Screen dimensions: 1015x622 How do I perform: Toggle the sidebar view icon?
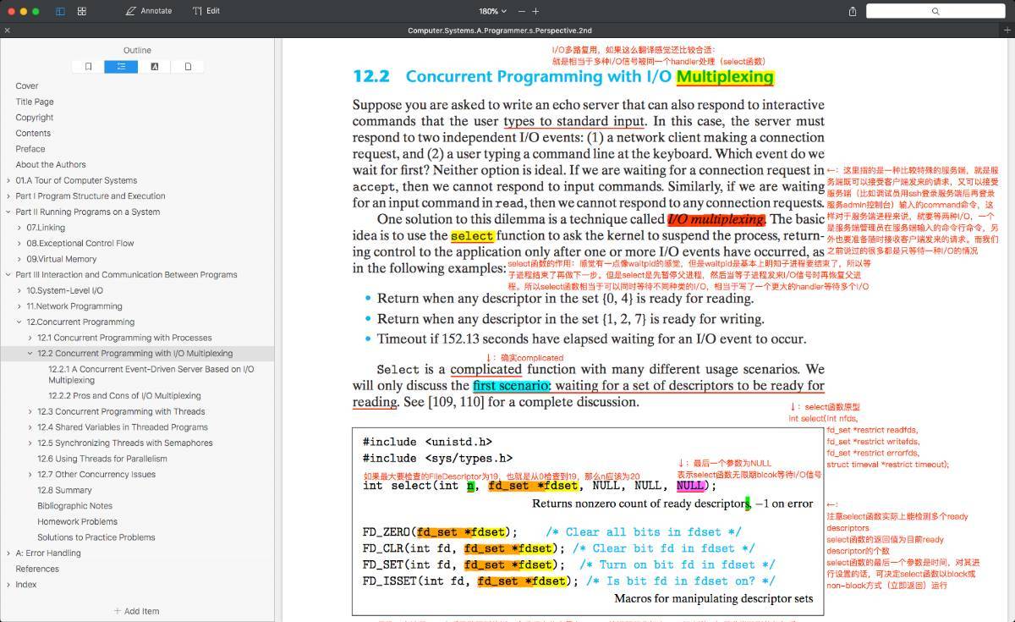coord(60,11)
